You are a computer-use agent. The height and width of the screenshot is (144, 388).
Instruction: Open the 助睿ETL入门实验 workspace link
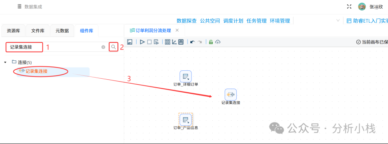point(370,21)
